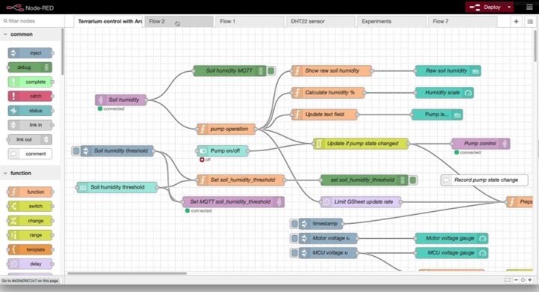Image resolution: width=539 pixels, height=292 pixels.
Task: Select the Set MQTT soil_humidity_threshold node
Action: coord(233,201)
